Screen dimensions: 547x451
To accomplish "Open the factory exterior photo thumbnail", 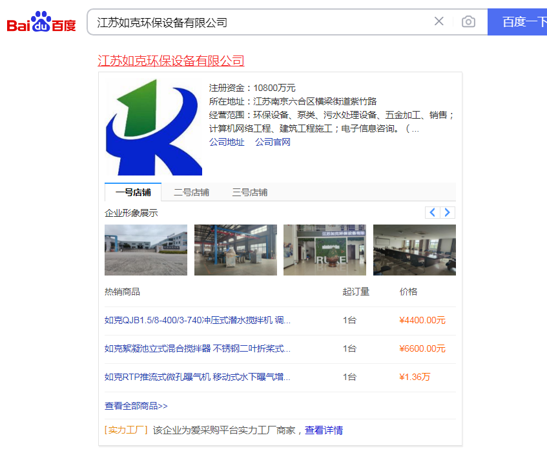I will pyautogui.click(x=146, y=250).
